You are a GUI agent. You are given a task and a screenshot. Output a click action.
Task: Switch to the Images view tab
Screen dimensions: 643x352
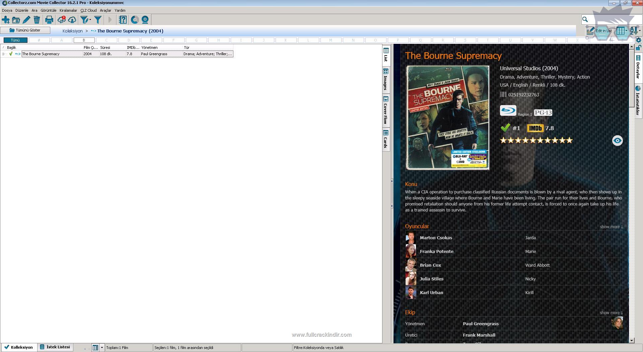[386, 80]
